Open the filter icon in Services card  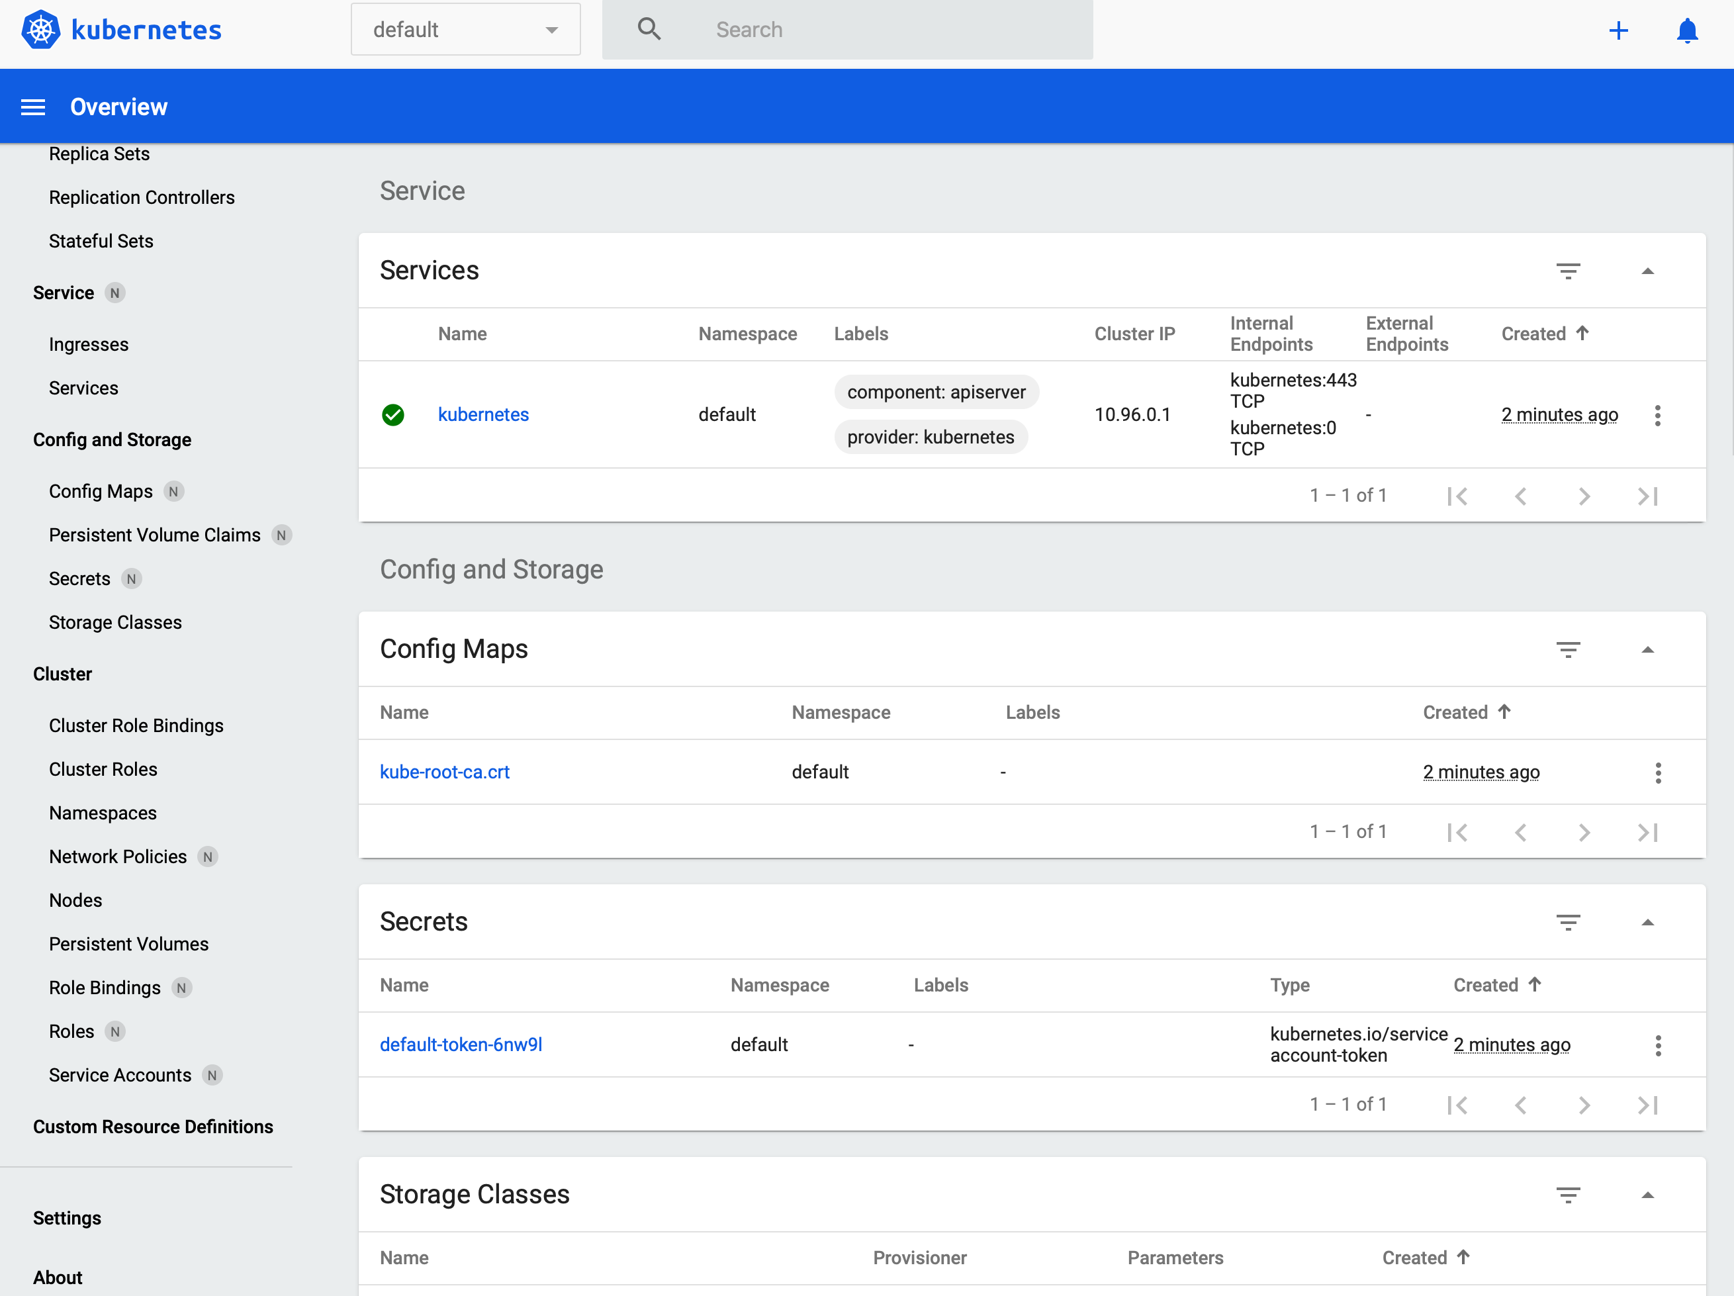tap(1568, 271)
